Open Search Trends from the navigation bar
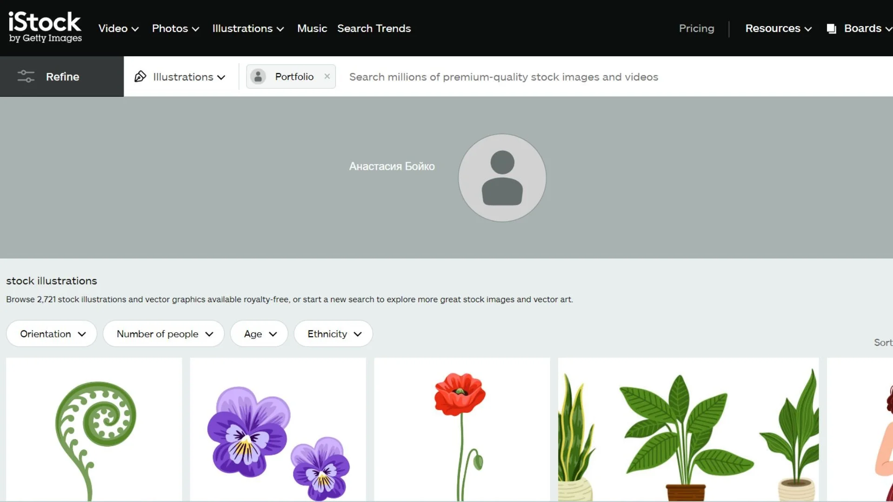Viewport: 893px width, 502px height. pos(374,28)
